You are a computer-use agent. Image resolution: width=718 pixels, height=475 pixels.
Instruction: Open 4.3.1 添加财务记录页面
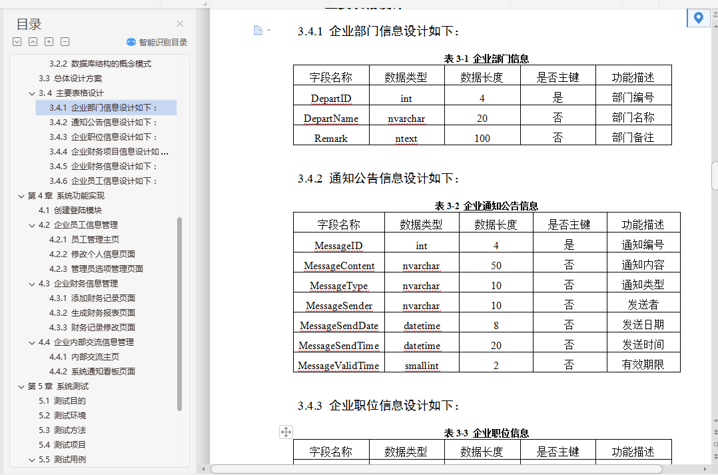click(92, 298)
